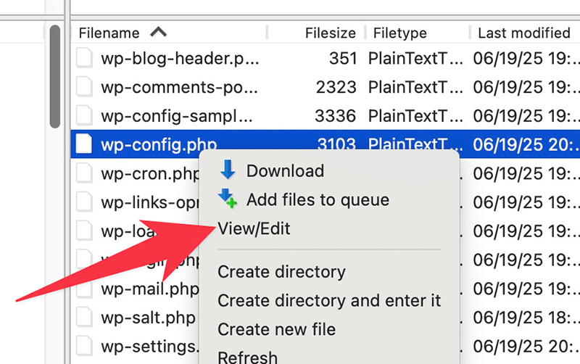
Task: Click the blue Download arrow icon
Action: click(x=228, y=170)
